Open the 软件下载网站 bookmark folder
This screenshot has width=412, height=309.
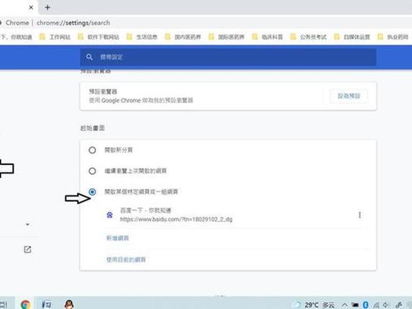[98, 37]
